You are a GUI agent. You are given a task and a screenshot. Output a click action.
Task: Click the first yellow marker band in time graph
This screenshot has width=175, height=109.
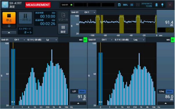[98, 24]
